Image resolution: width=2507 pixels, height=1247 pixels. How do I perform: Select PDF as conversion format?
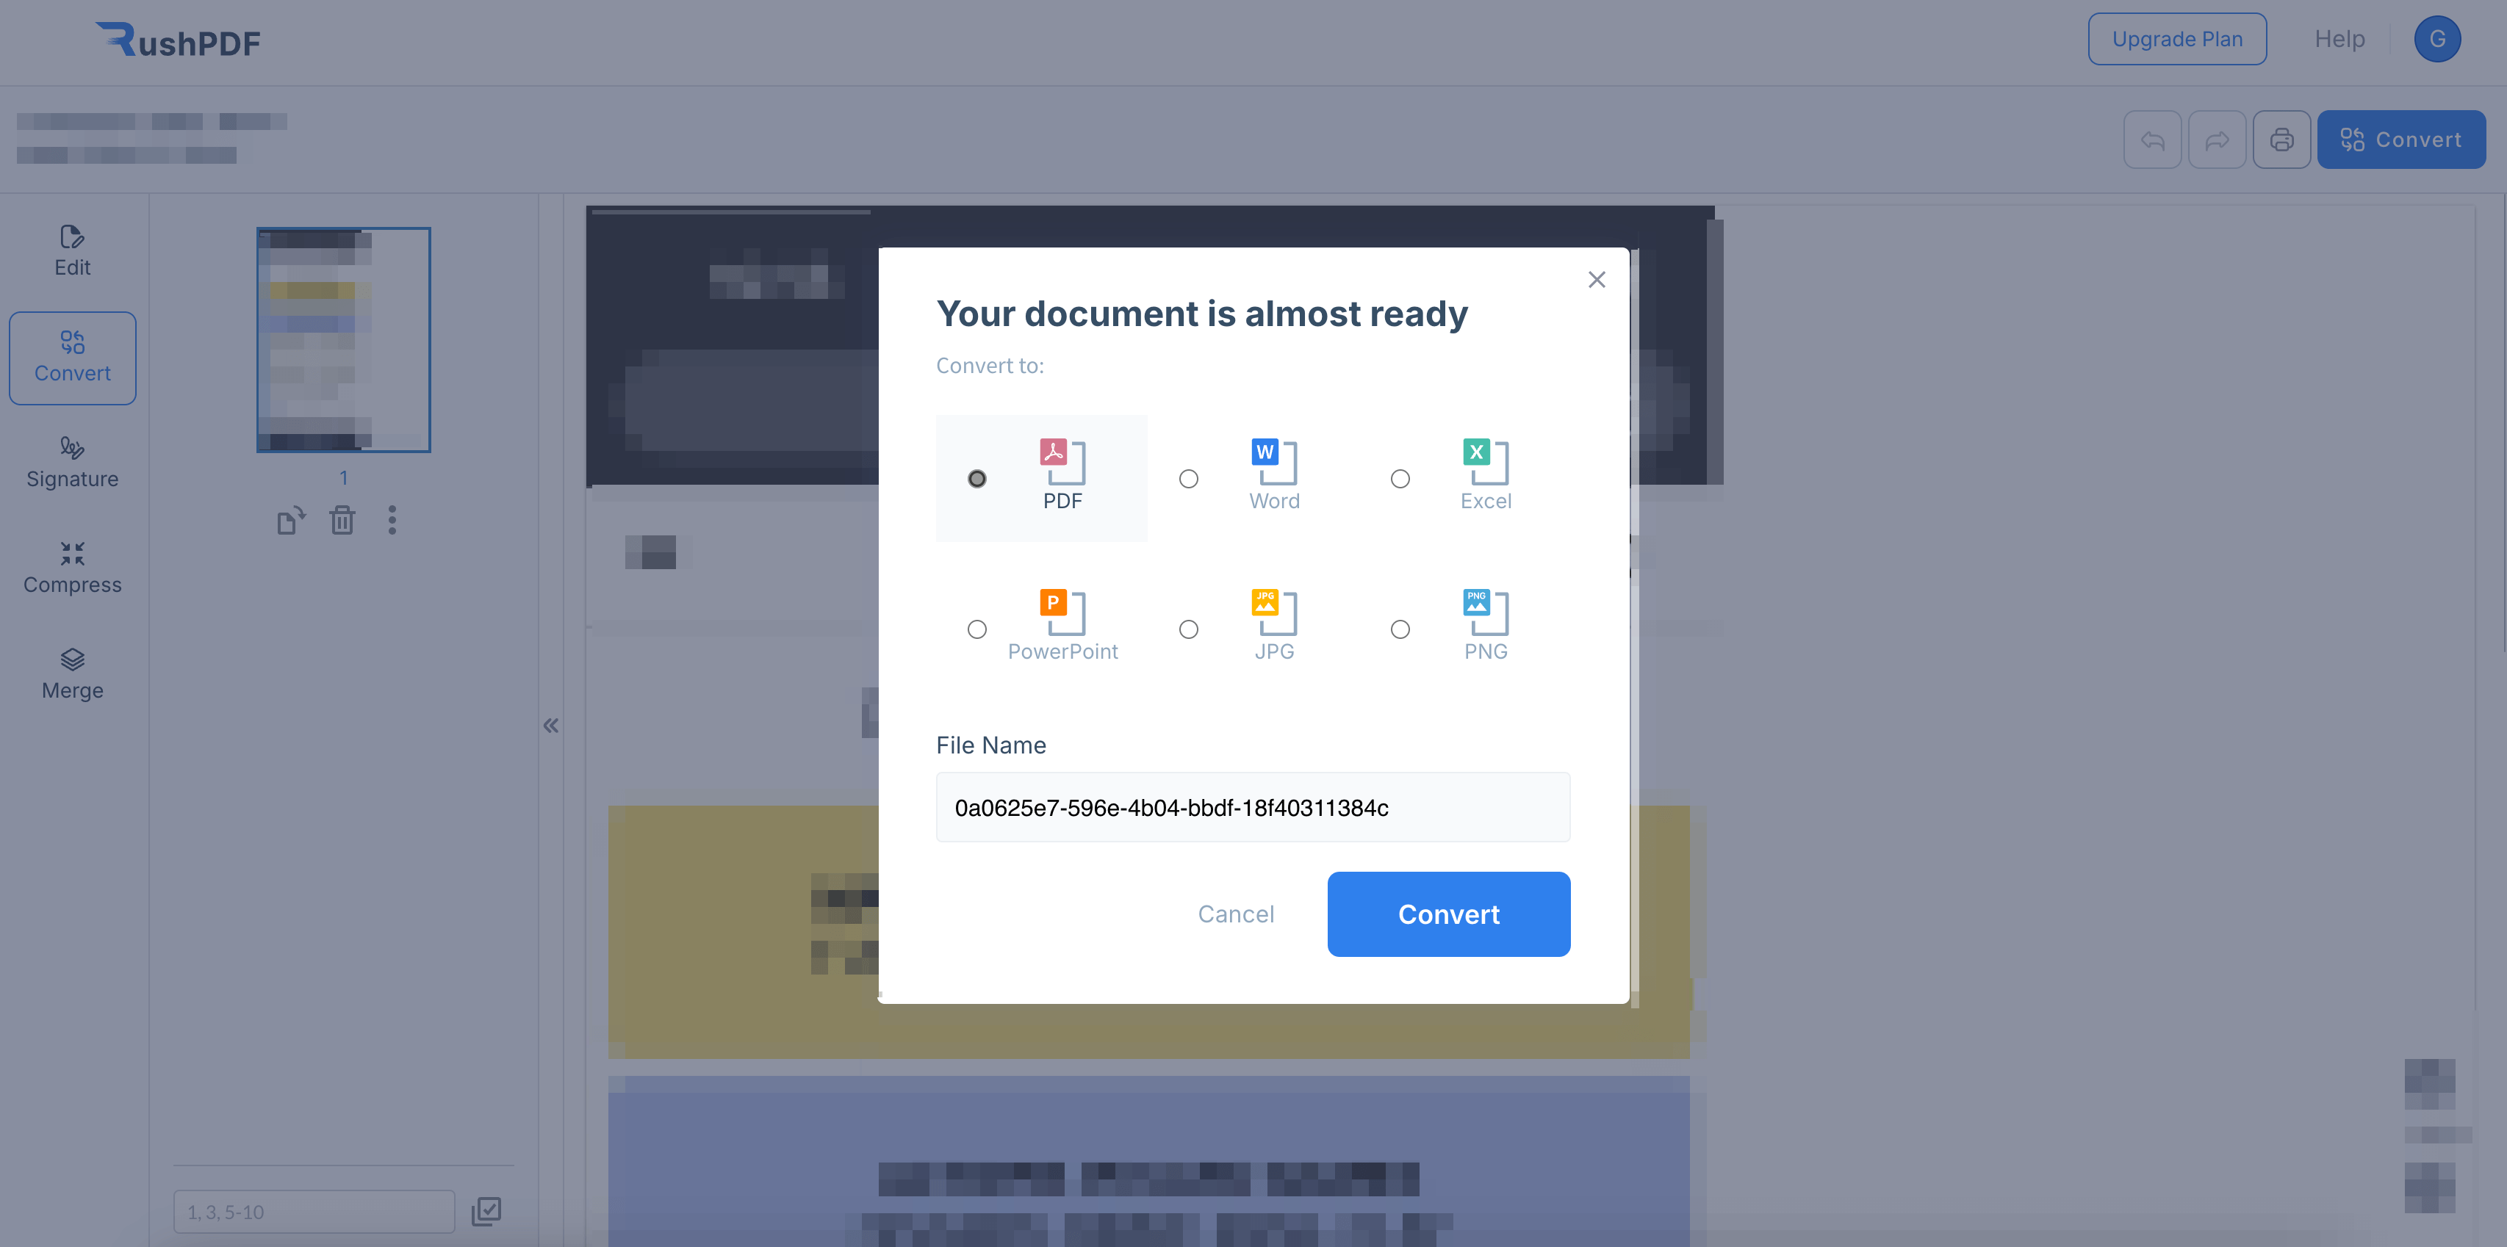coord(977,478)
